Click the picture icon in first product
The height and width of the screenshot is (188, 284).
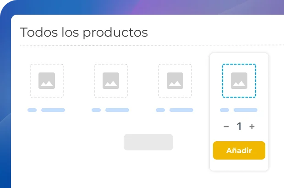[47, 81]
